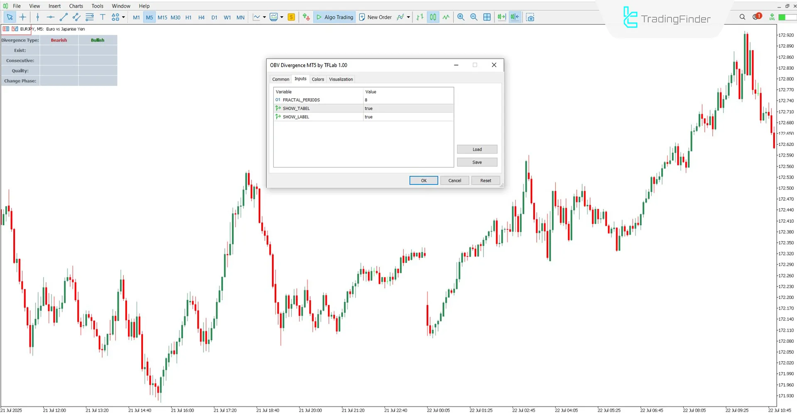
Task: Open the line chart type dropdown
Action: 264,17
